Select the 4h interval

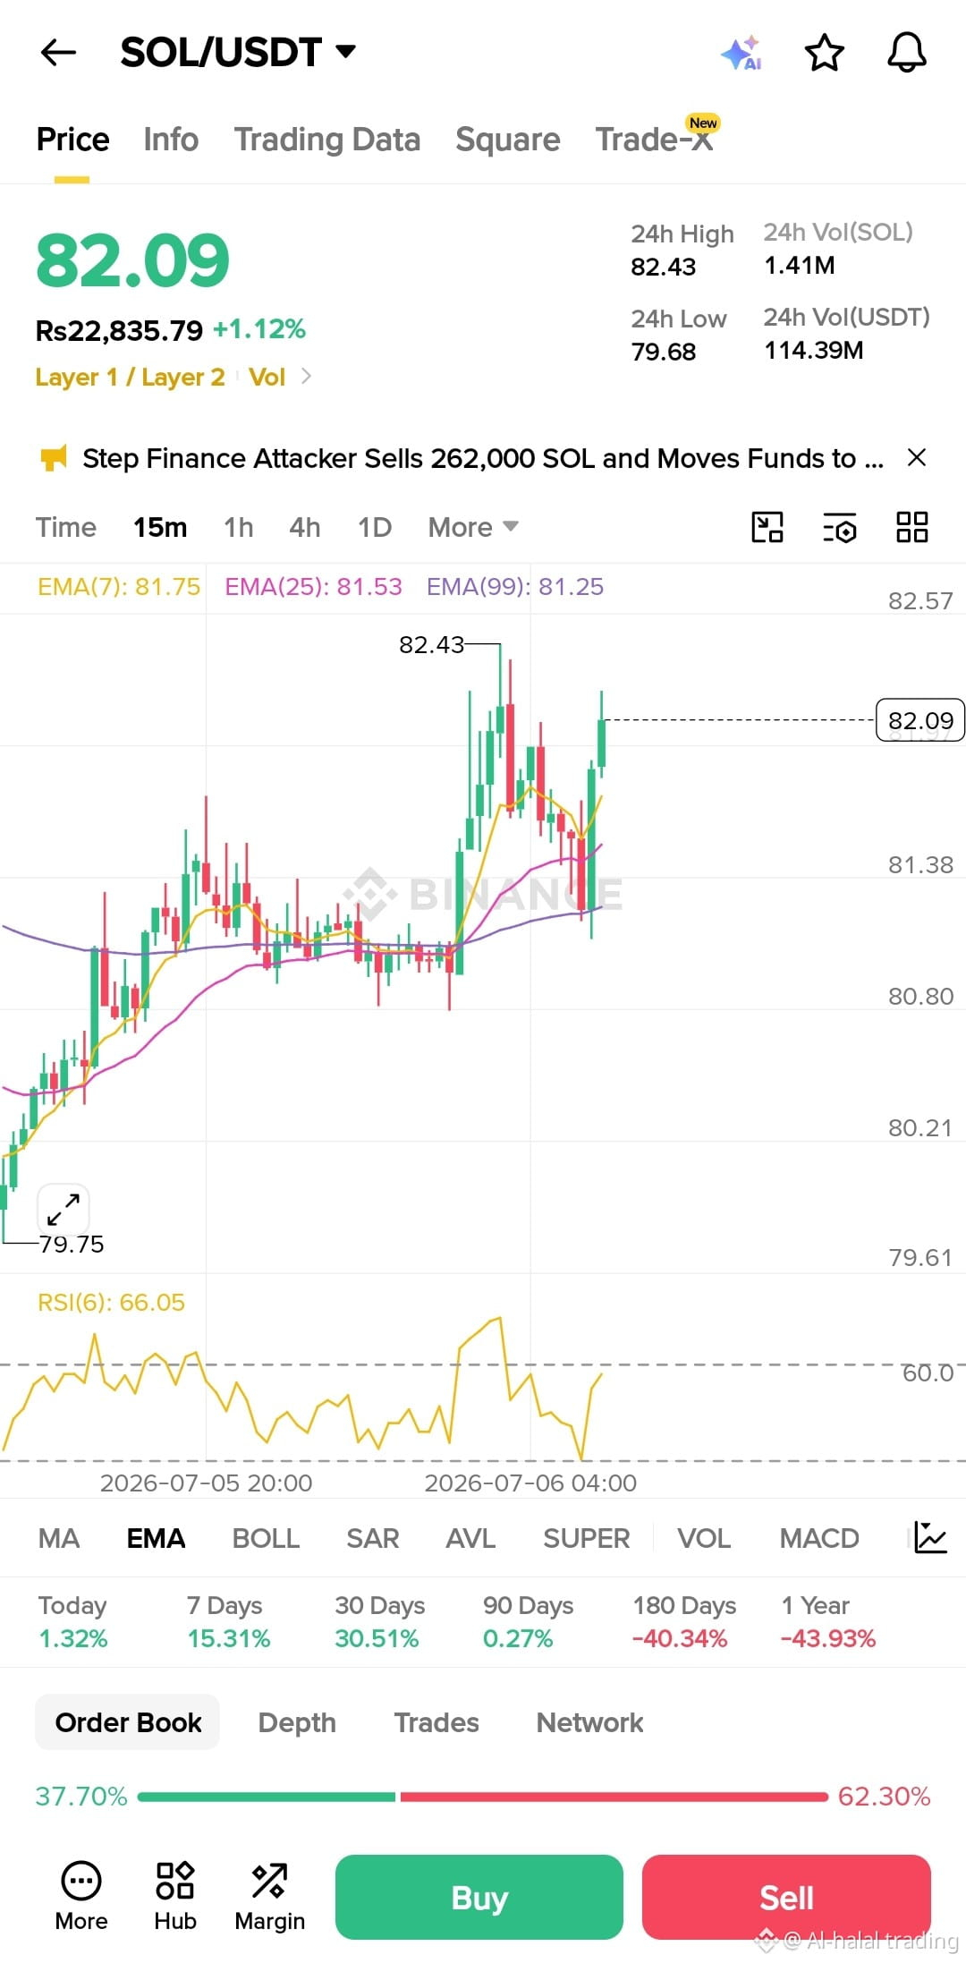(305, 527)
